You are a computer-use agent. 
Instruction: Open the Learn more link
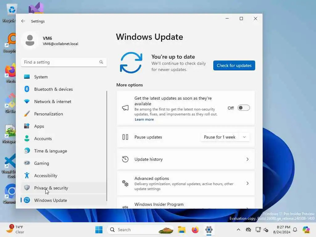144,119
